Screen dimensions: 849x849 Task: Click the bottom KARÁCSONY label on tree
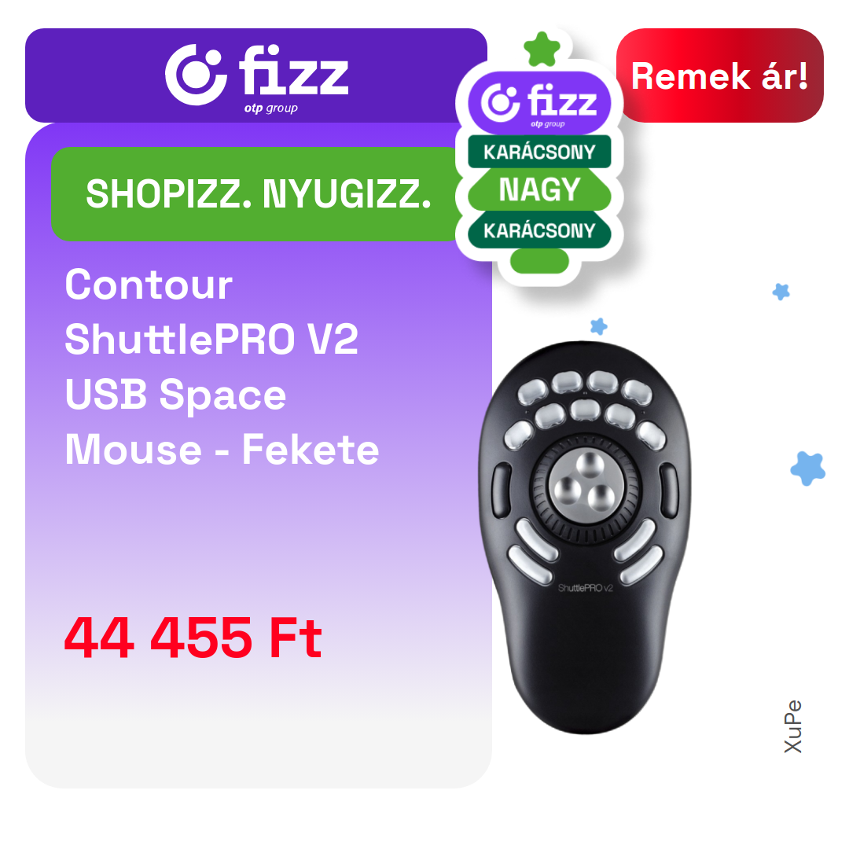(x=539, y=230)
